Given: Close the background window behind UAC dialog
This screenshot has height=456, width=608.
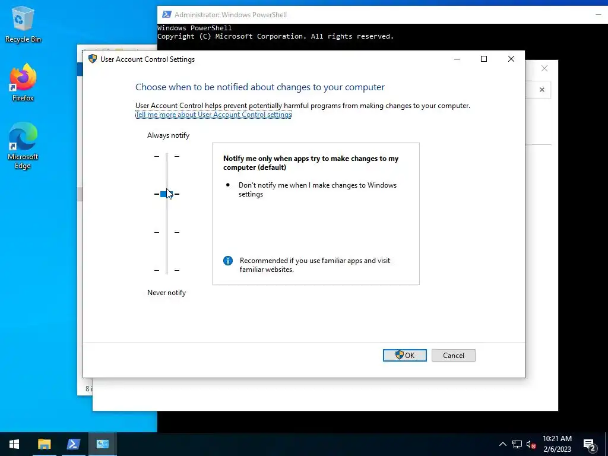Looking at the screenshot, I should click(544, 69).
